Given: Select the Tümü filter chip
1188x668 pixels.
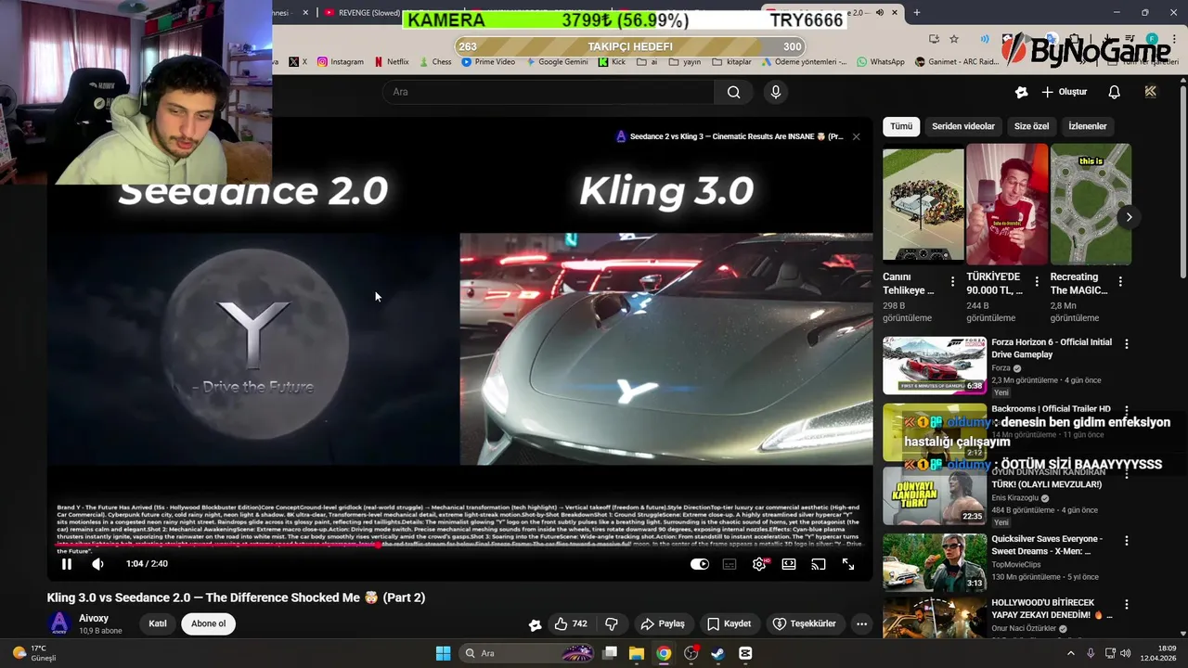Looking at the screenshot, I should click(x=901, y=126).
